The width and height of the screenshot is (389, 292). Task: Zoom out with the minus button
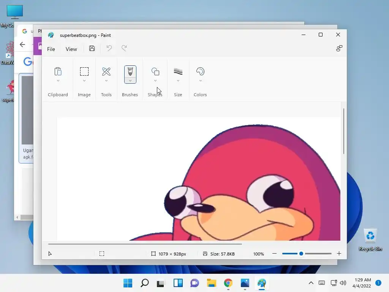pos(274,254)
